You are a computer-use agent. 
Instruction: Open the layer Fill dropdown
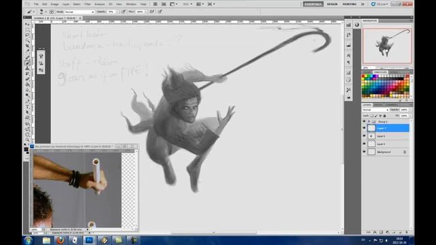(410, 116)
